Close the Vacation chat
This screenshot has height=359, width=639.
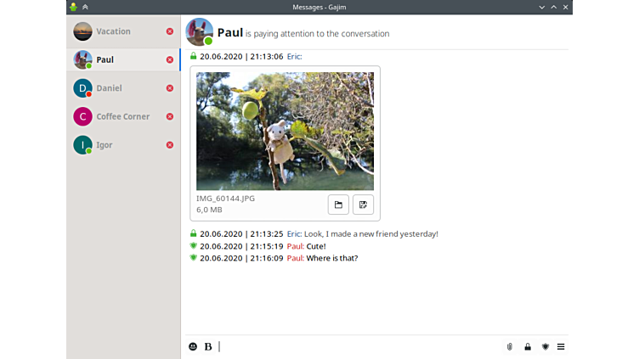pyautogui.click(x=169, y=31)
